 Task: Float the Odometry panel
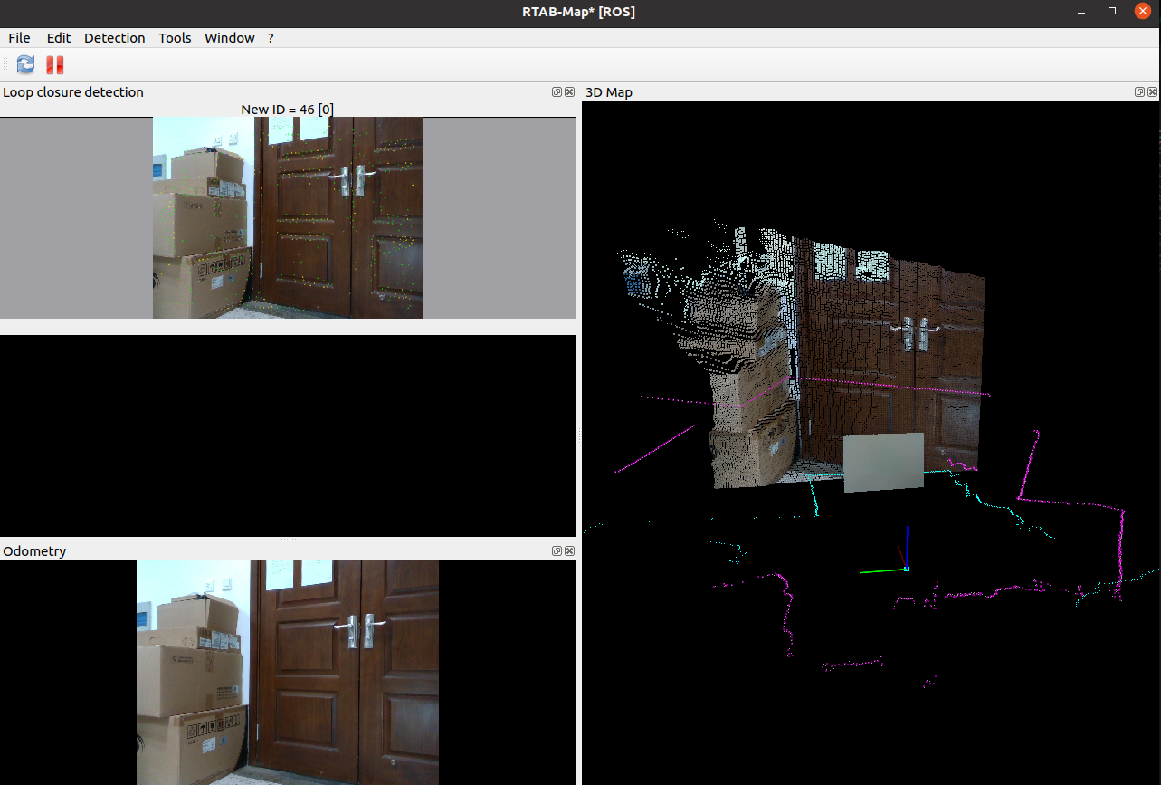[x=557, y=550]
